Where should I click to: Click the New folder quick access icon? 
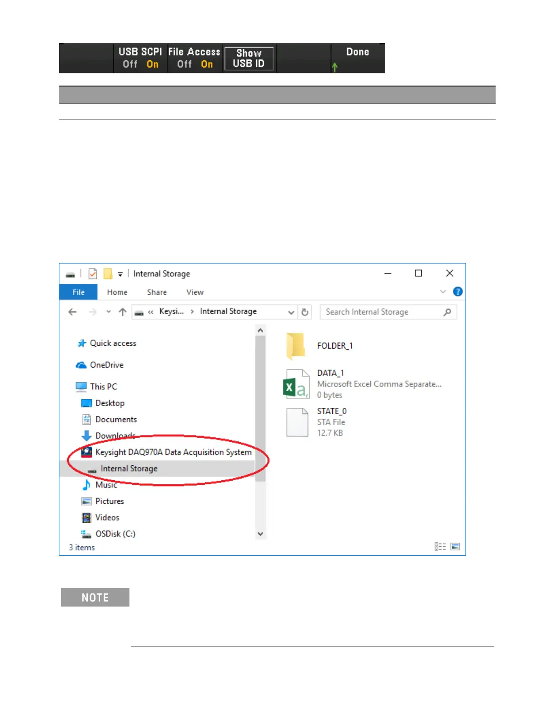[108, 274]
